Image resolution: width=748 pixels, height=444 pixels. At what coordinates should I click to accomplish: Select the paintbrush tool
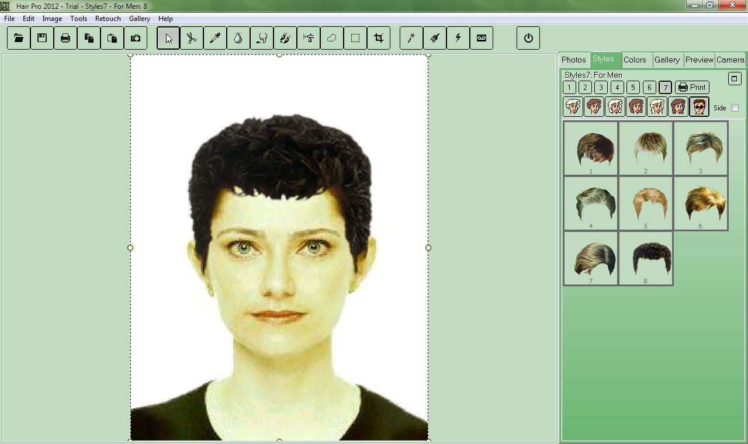(435, 38)
